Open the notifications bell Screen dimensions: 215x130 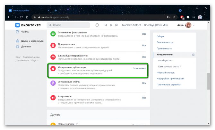[x=97, y=25]
